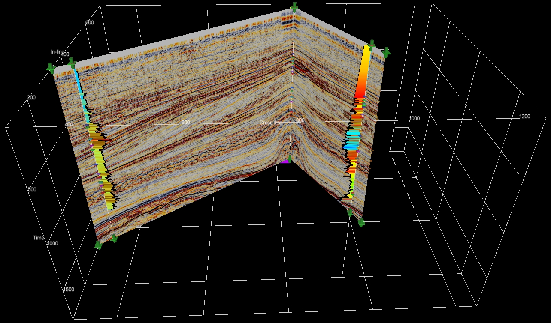Click green handle at top-right corner of right seismic panel
The image size is (551, 323).
click(386, 52)
